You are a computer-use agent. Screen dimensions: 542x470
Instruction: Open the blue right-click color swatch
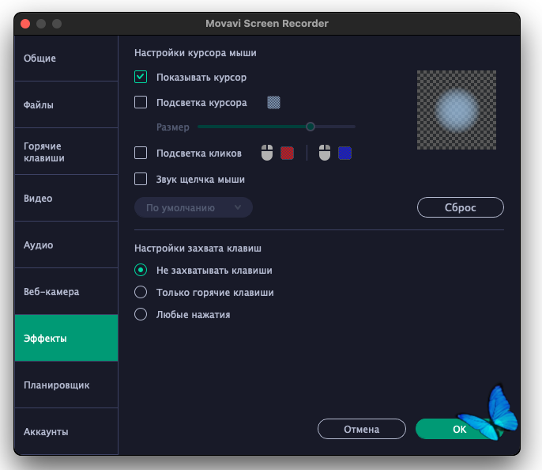click(344, 153)
